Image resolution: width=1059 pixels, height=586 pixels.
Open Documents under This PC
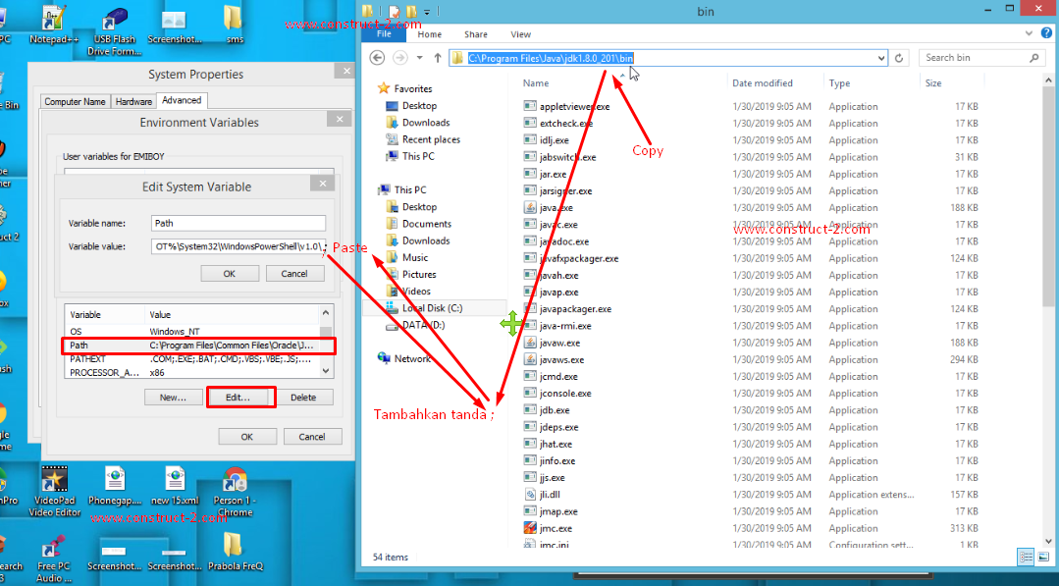[x=427, y=224]
